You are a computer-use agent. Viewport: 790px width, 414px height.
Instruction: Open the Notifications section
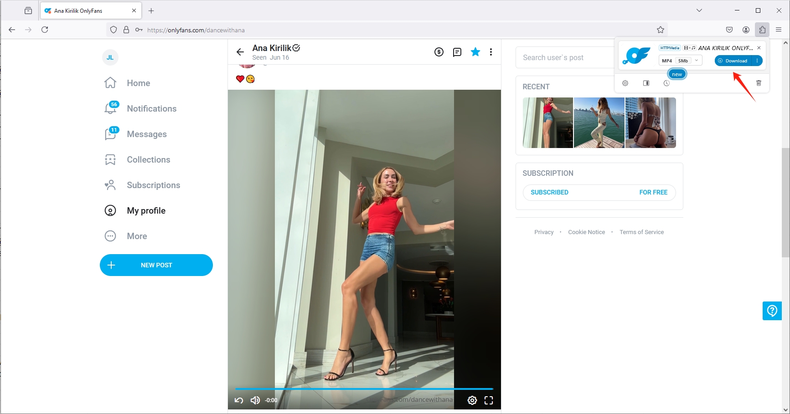152,108
